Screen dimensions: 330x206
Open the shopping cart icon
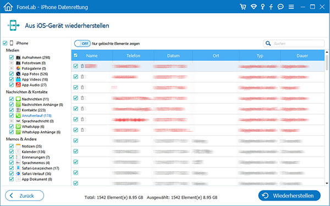point(243,7)
